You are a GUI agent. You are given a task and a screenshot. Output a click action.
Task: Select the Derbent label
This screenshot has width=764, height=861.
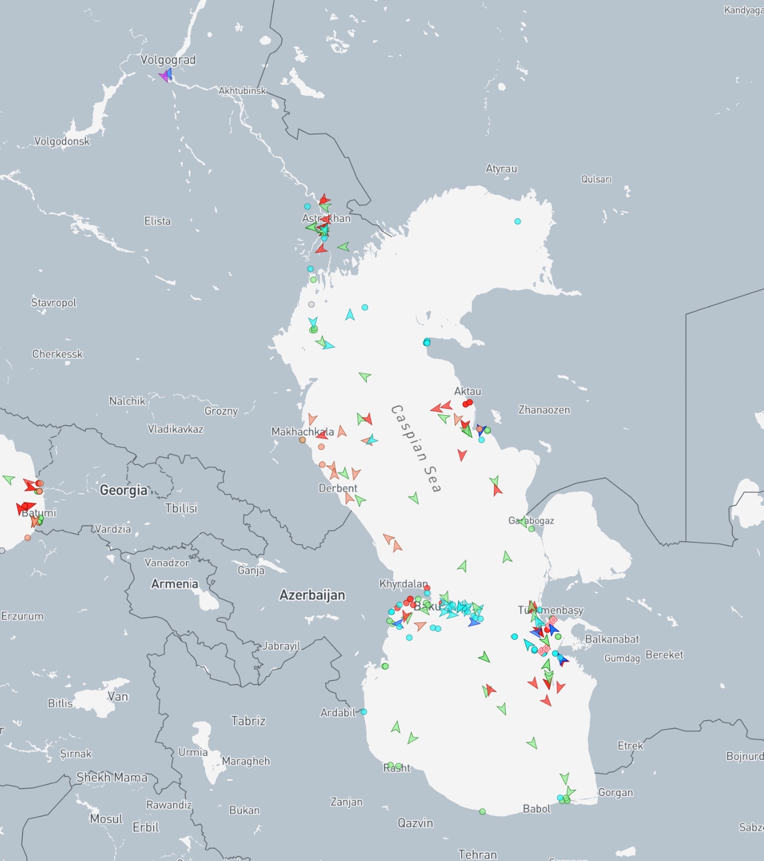point(338,488)
